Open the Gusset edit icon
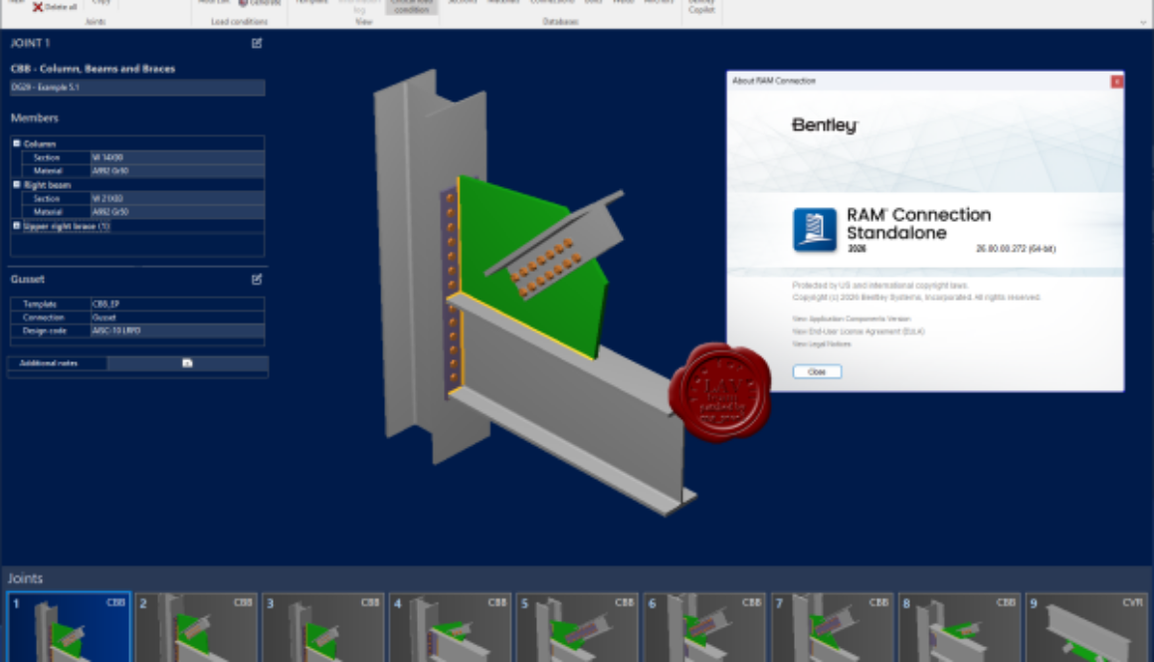Screen dimensions: 1154x662 [257, 279]
